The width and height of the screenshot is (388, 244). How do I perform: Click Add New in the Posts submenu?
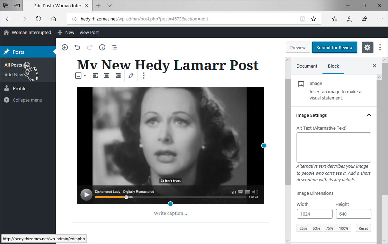pos(14,75)
